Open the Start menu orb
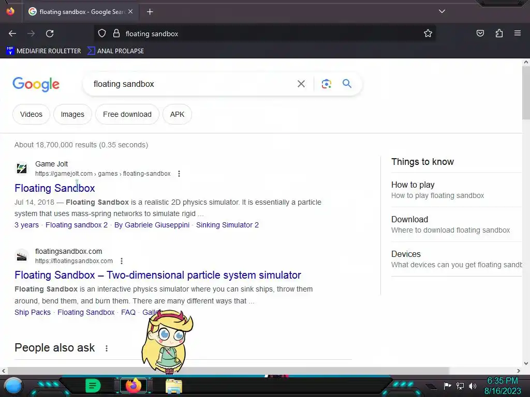The width and height of the screenshot is (530, 397). (x=13, y=386)
